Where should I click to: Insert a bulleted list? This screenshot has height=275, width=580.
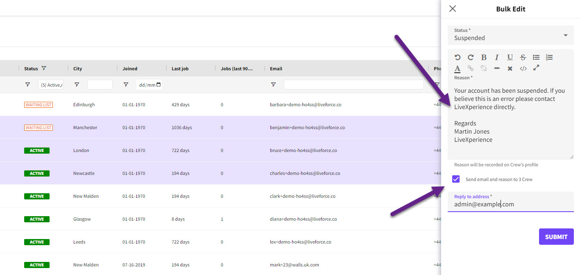coord(536,58)
